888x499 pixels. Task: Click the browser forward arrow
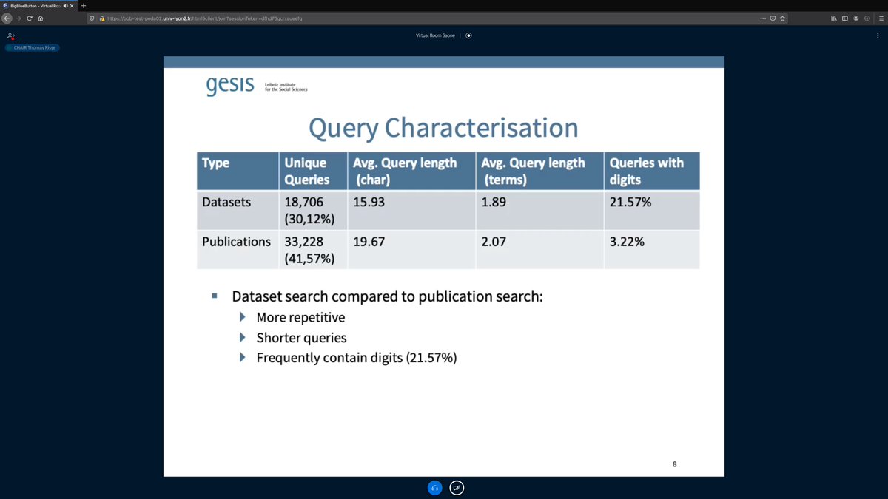[18, 18]
